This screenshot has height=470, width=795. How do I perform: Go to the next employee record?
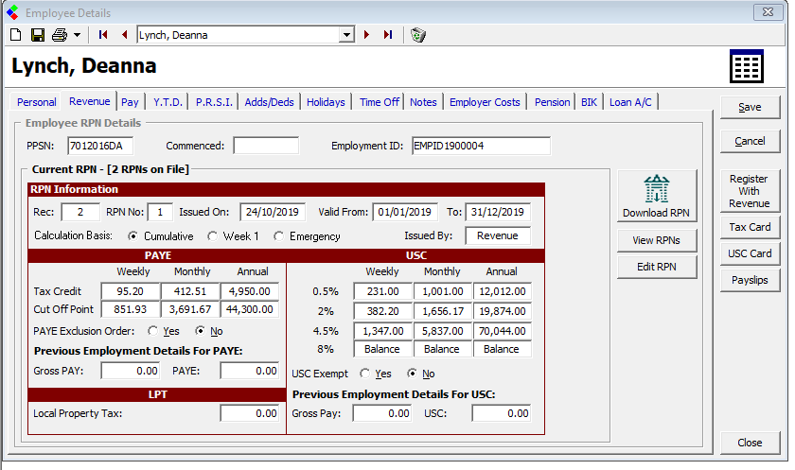point(367,35)
